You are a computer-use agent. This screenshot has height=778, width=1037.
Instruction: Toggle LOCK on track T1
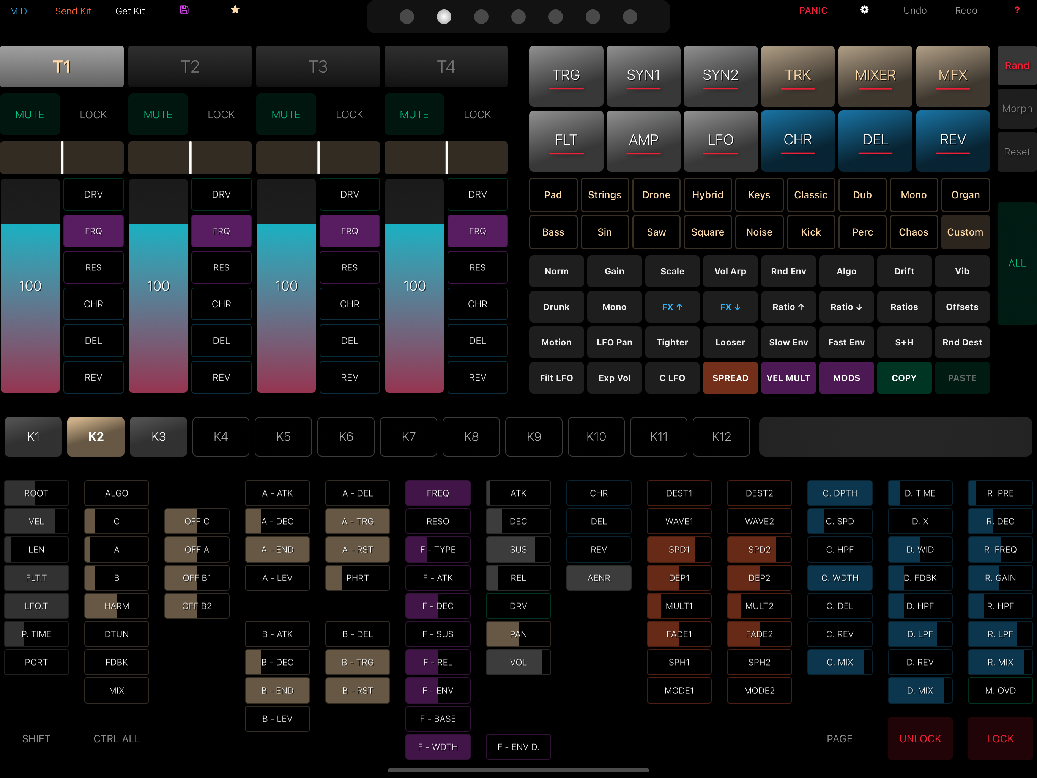(93, 114)
